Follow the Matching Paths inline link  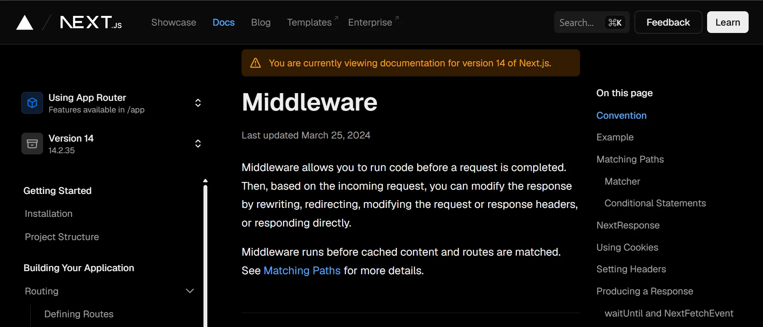click(x=302, y=270)
